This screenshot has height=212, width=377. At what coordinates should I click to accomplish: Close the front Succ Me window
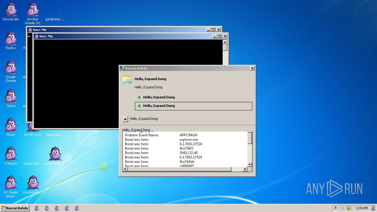[x=225, y=36]
